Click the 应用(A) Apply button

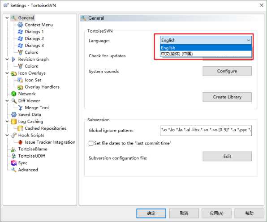[216, 213]
